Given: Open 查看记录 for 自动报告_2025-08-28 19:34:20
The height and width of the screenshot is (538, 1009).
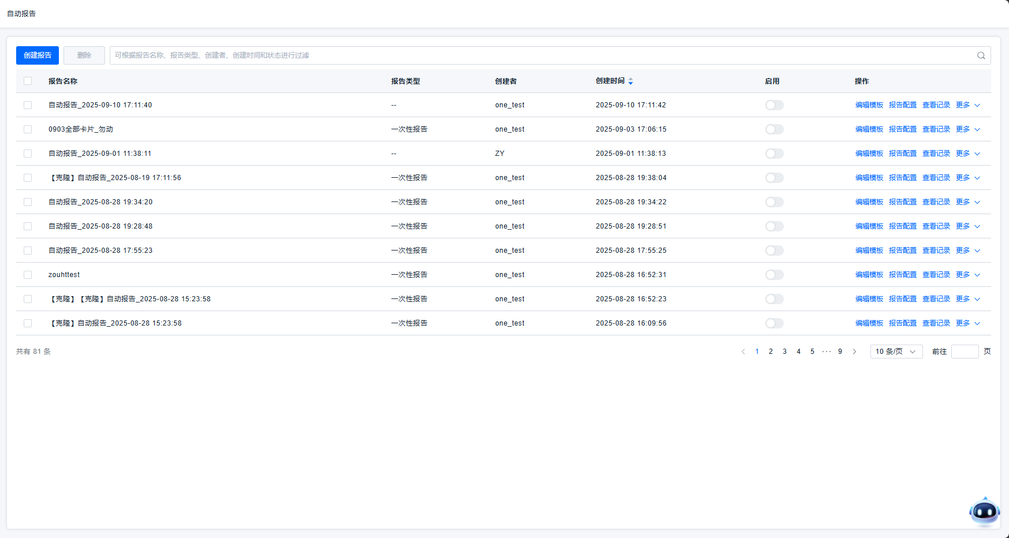Looking at the screenshot, I should [x=936, y=202].
